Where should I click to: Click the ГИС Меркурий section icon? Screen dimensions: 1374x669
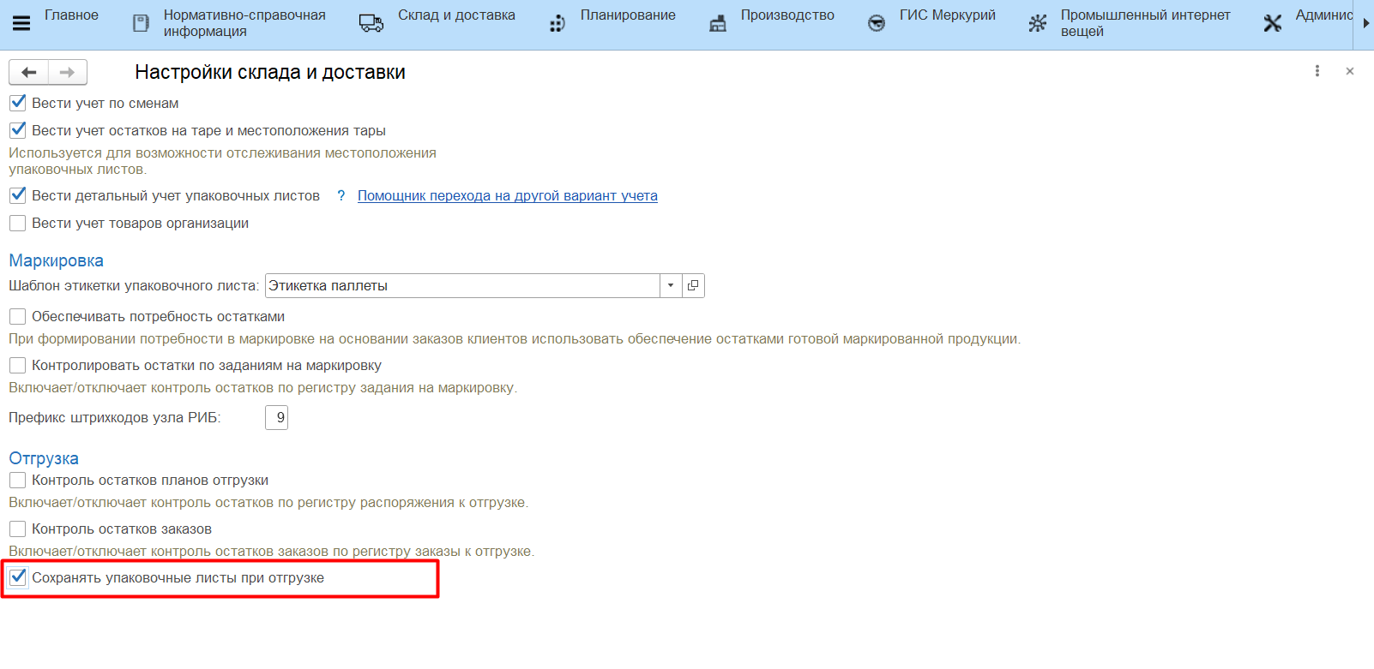(x=877, y=23)
